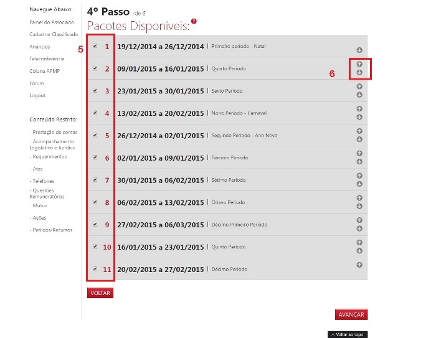Move down the Quarto Período package
The width and height of the screenshot is (436, 338).
click(359, 73)
